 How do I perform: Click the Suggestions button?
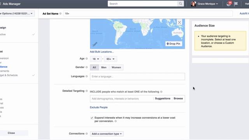[x=163, y=98]
